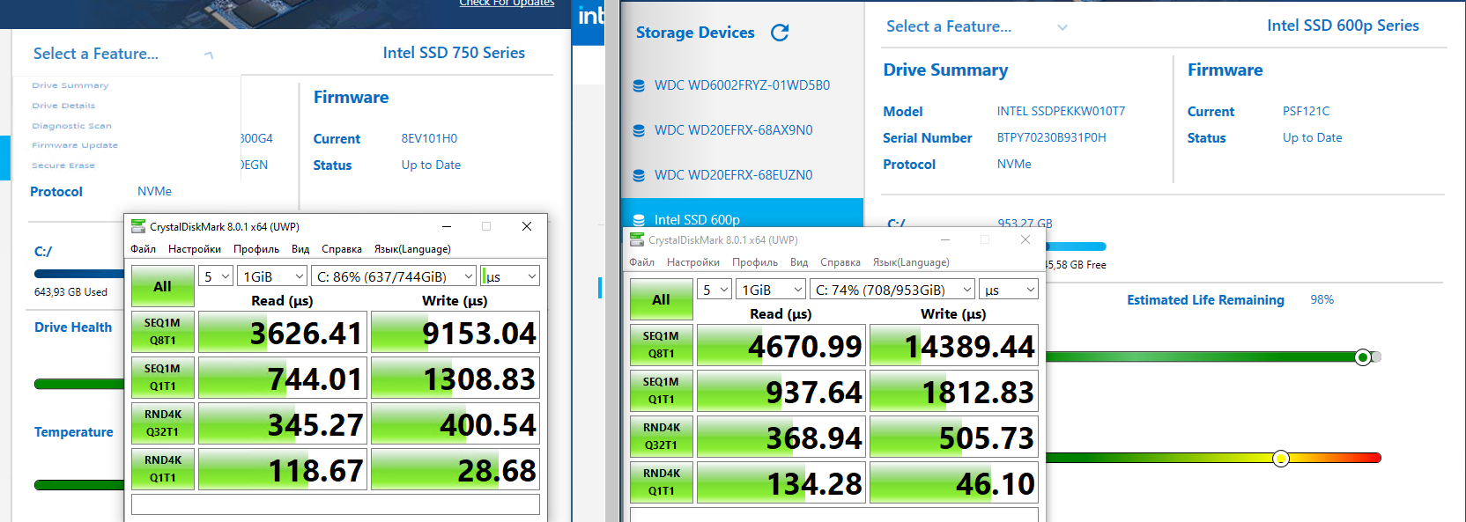Click the Estimated Life Remaining 98% value

[x=1322, y=299]
